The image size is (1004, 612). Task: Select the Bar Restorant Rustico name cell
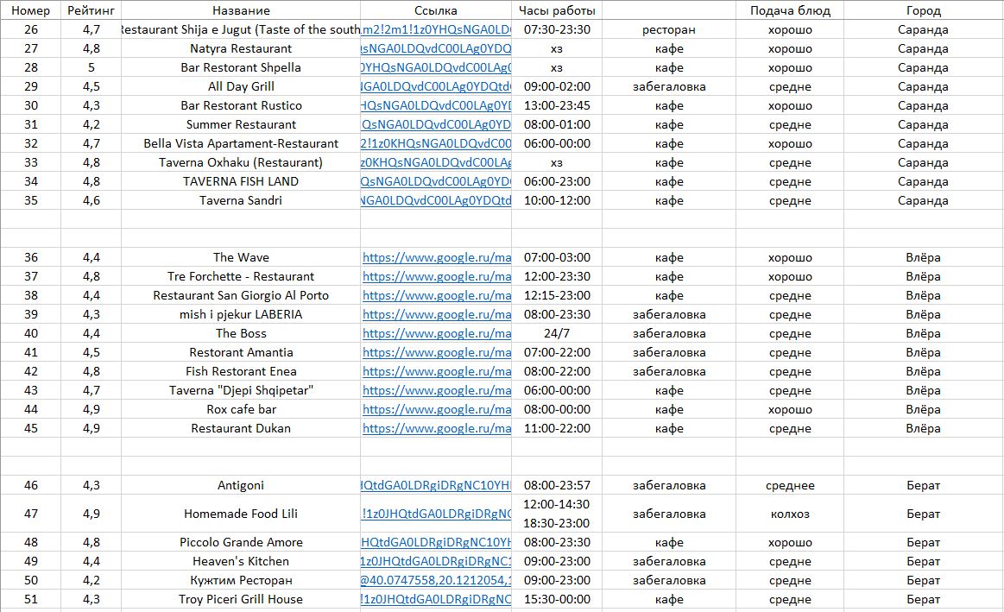coord(241,105)
